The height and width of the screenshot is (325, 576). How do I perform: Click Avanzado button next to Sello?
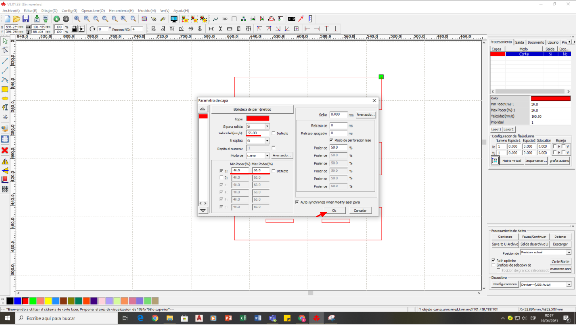[366, 115]
